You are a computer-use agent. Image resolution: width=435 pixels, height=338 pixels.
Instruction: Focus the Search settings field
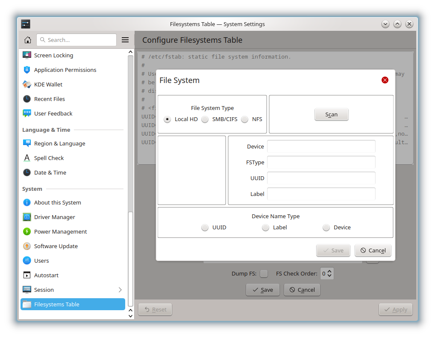pyautogui.click(x=76, y=40)
